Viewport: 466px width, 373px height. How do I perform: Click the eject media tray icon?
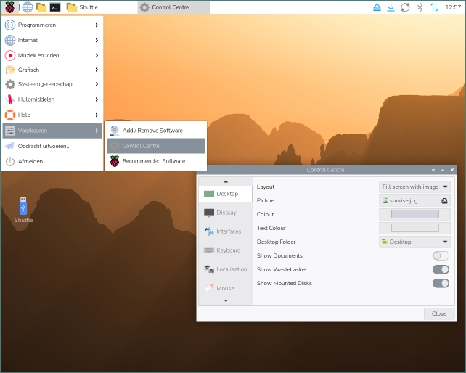click(377, 7)
